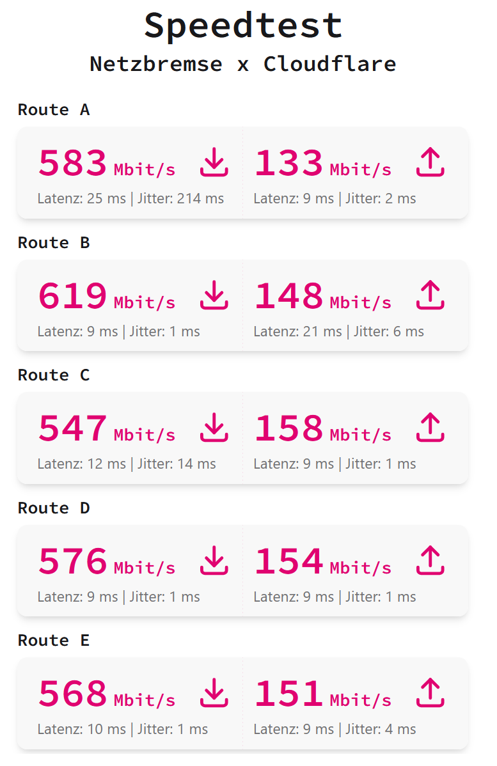Select Route A latency 25 ms jitter text
Screen dimensions: 497x766
click(130, 199)
